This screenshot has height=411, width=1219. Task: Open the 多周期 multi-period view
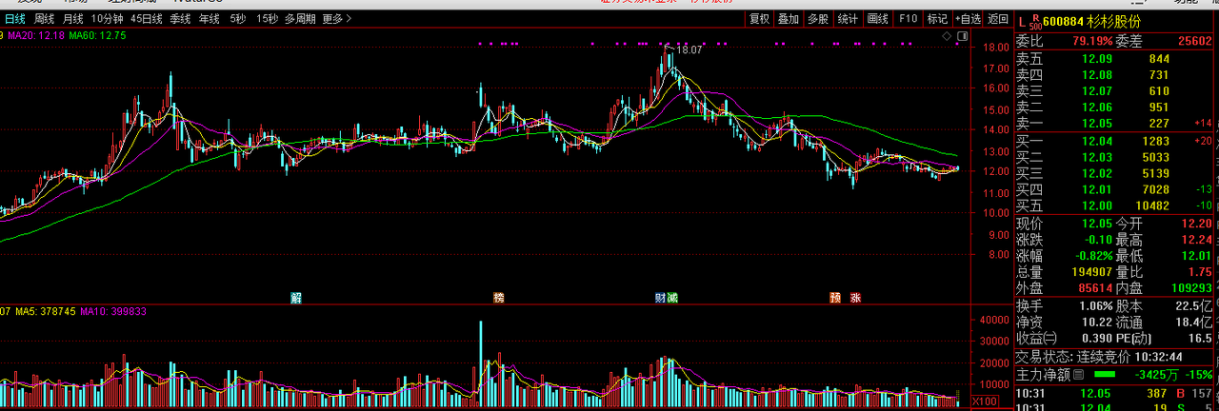point(300,18)
